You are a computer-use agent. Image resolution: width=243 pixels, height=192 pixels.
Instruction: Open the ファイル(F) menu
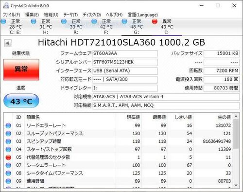point(12,15)
